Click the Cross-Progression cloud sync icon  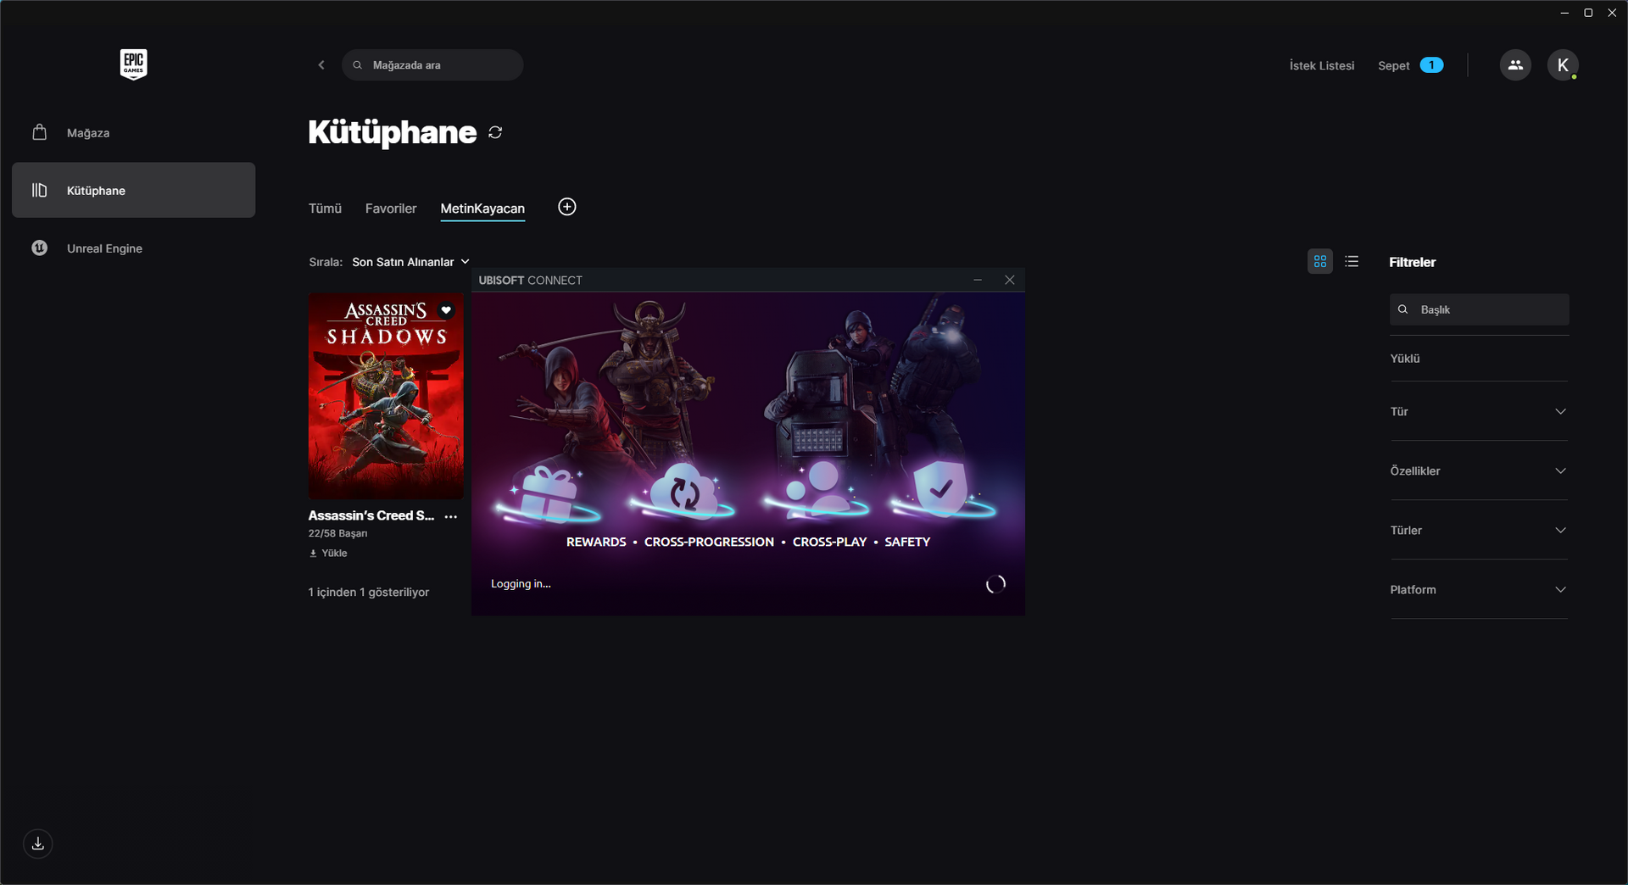tap(683, 492)
